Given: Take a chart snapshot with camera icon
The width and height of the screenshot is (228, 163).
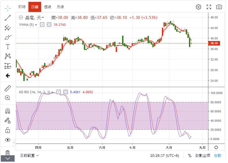Looking at the screenshot, I should (219, 7).
